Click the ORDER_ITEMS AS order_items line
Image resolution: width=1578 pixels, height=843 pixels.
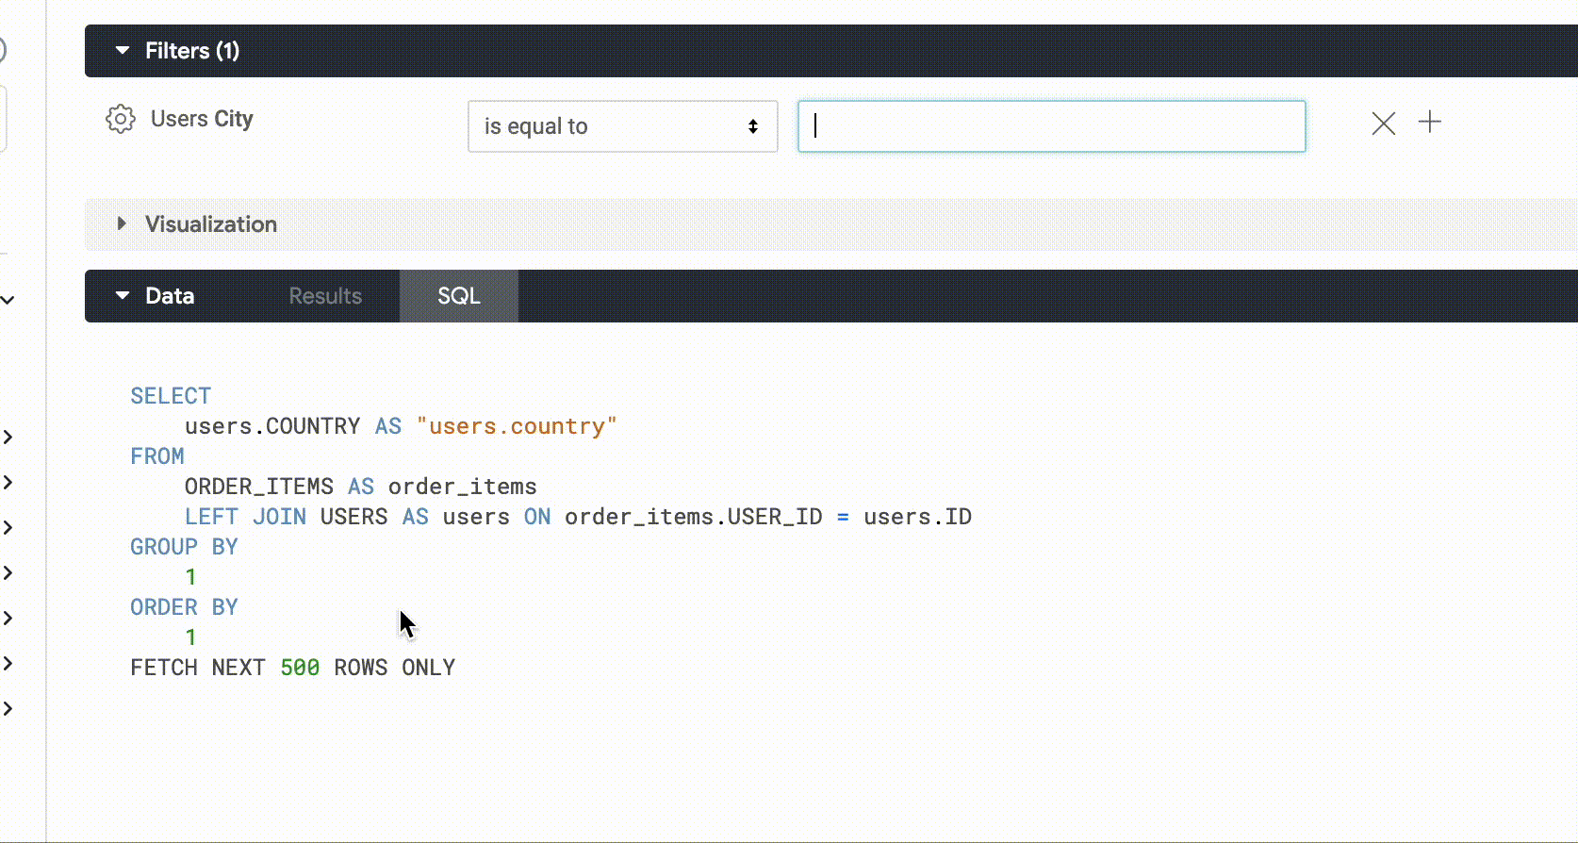coord(361,487)
